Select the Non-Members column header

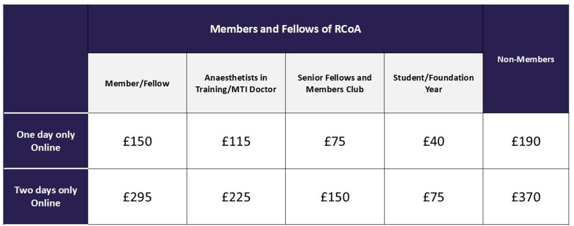pos(525,59)
